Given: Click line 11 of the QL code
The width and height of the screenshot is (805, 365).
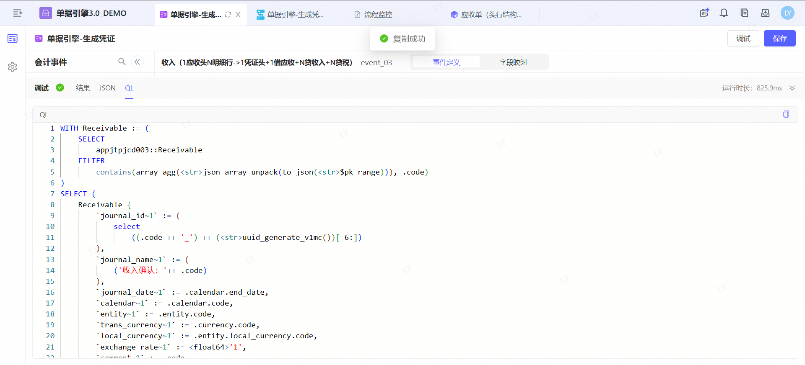Looking at the screenshot, I should coord(247,237).
